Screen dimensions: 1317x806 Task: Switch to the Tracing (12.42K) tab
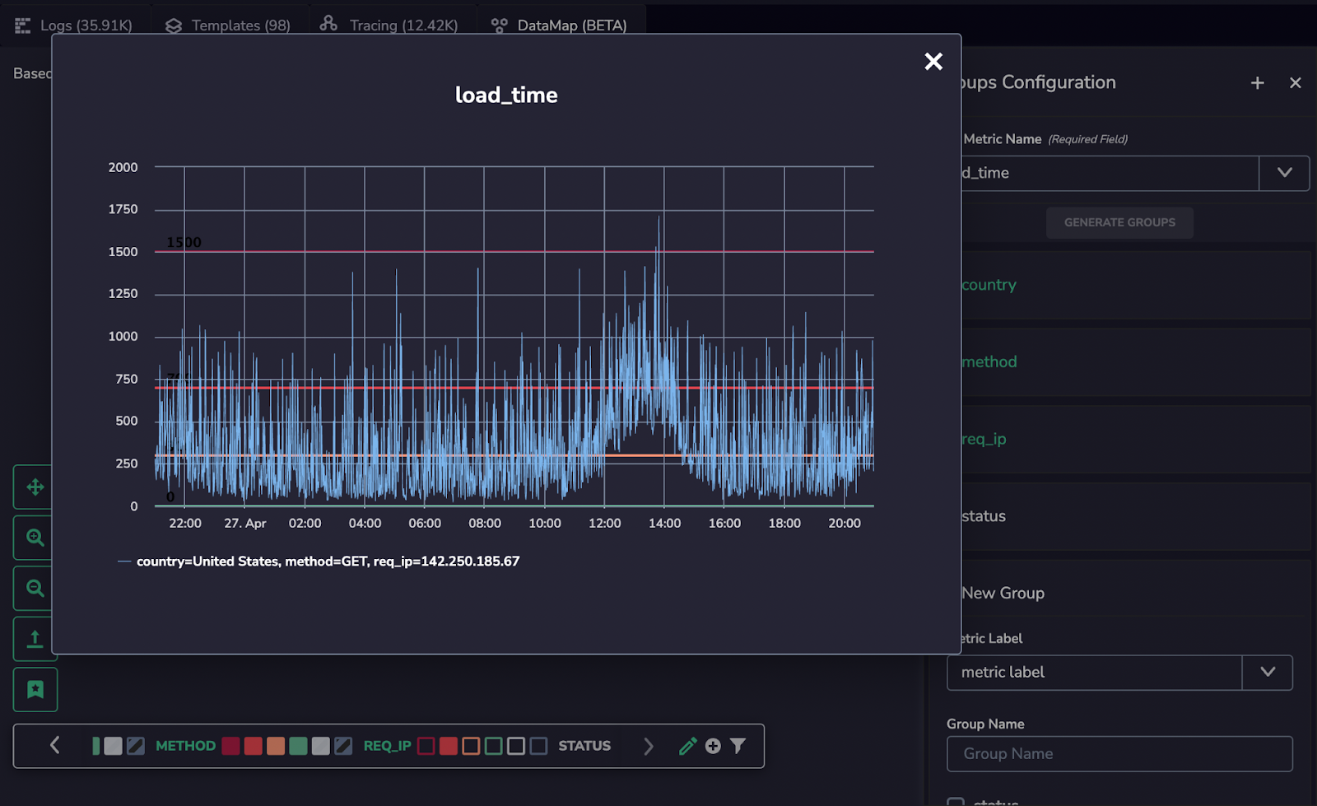point(389,26)
